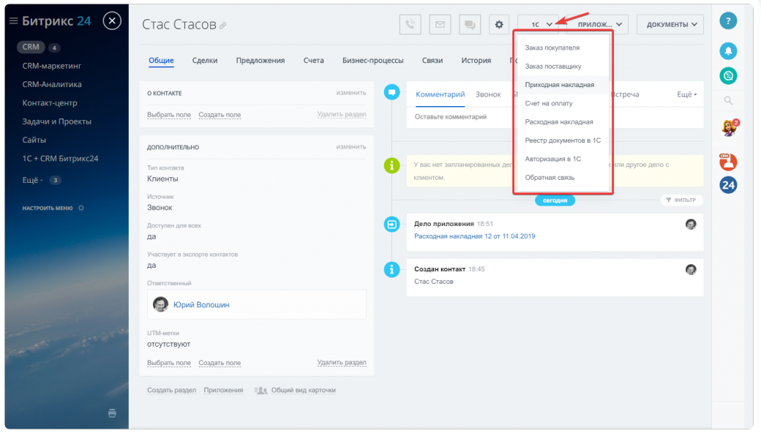Open 1С + CRM Битрикс24 menu item
Viewport: 761px width, 436px height.
point(60,159)
